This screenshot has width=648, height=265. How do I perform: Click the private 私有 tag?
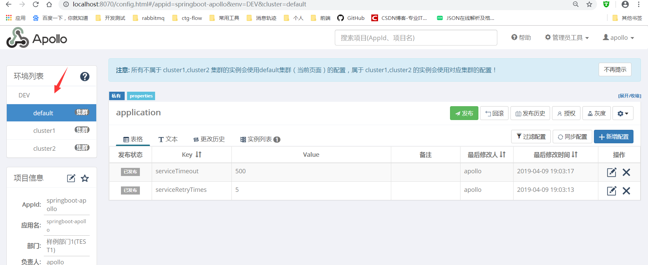[x=117, y=96]
